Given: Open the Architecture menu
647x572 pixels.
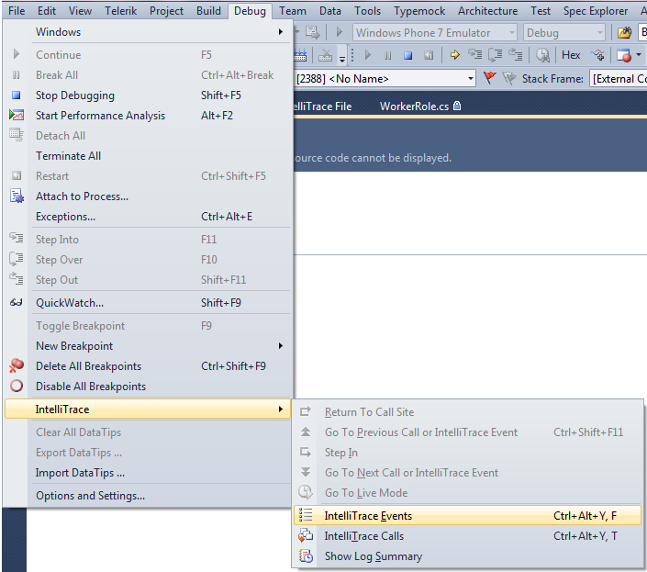Looking at the screenshot, I should [487, 11].
